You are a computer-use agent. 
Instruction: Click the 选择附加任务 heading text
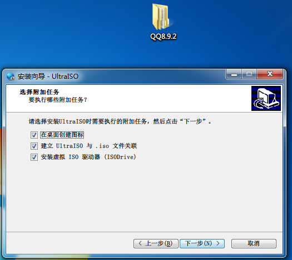point(39,92)
